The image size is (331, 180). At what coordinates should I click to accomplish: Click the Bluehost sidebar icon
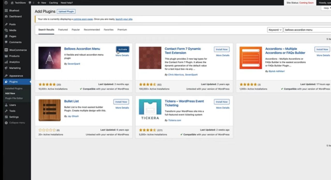(x=6, y=10)
